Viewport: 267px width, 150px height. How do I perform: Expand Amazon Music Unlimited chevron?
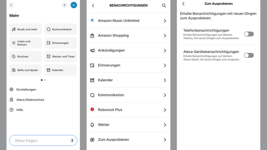coord(165,21)
